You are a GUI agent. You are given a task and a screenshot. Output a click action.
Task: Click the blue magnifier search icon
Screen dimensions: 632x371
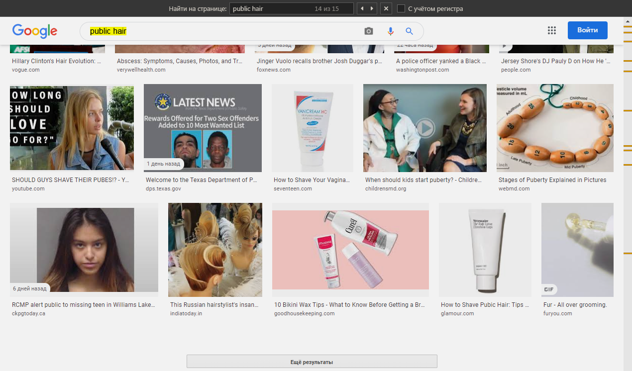(x=409, y=31)
